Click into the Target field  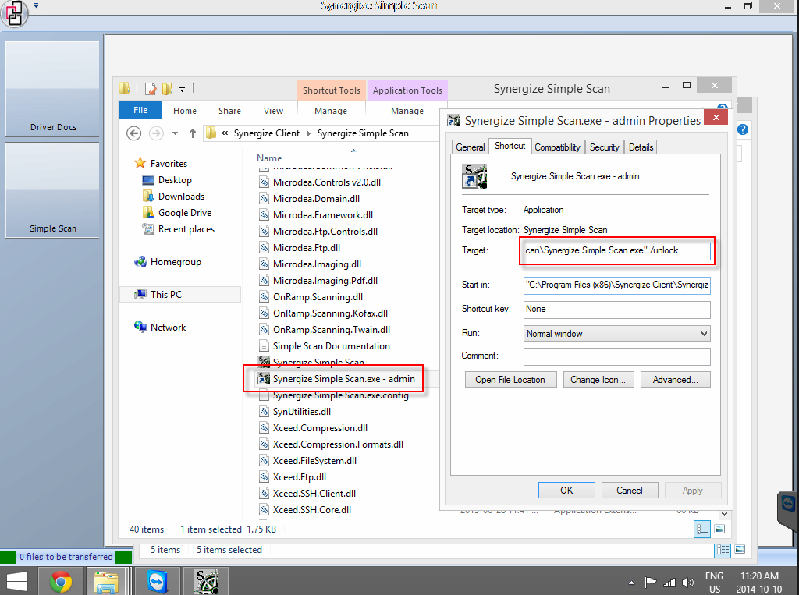616,250
